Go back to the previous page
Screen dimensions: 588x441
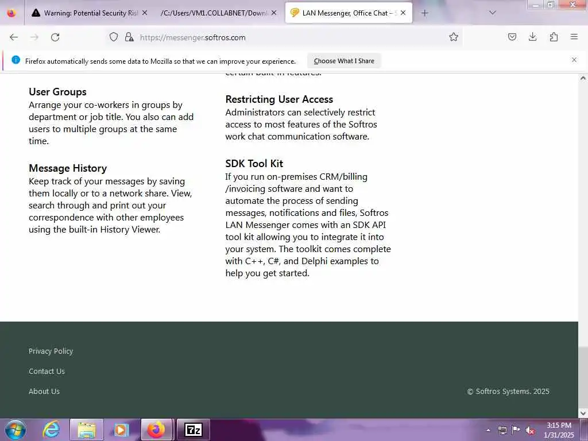tap(14, 37)
